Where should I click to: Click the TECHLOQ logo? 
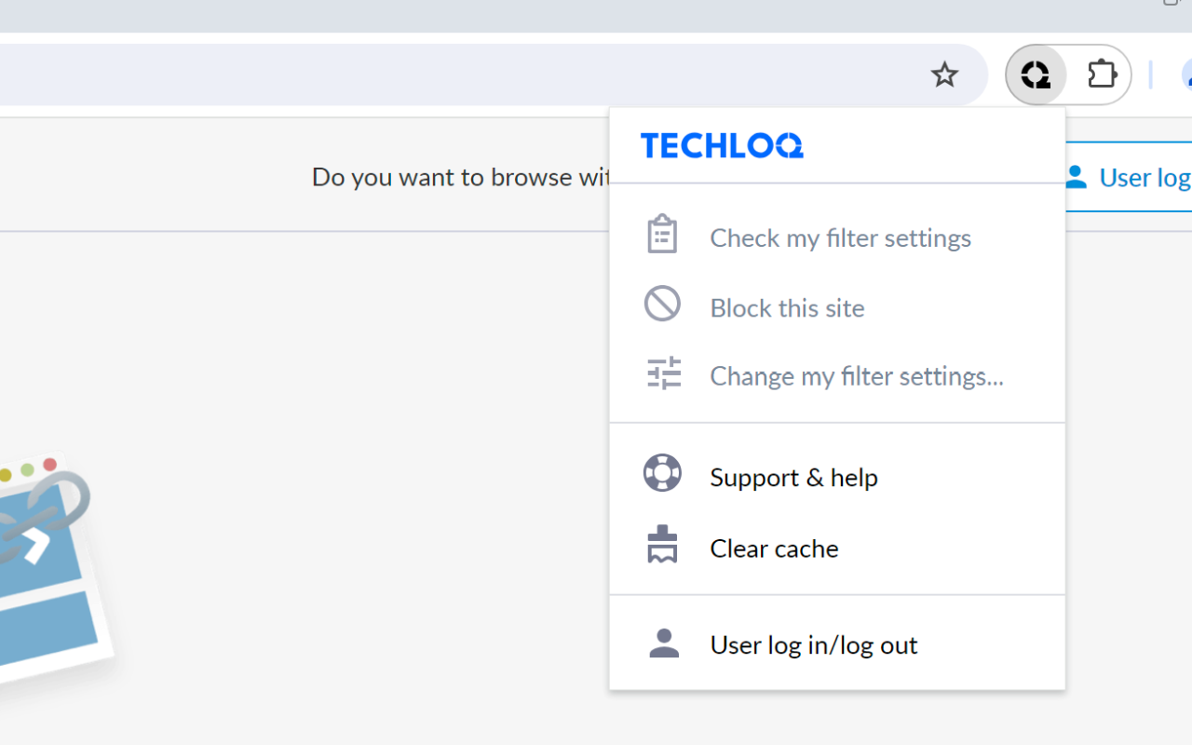click(722, 145)
